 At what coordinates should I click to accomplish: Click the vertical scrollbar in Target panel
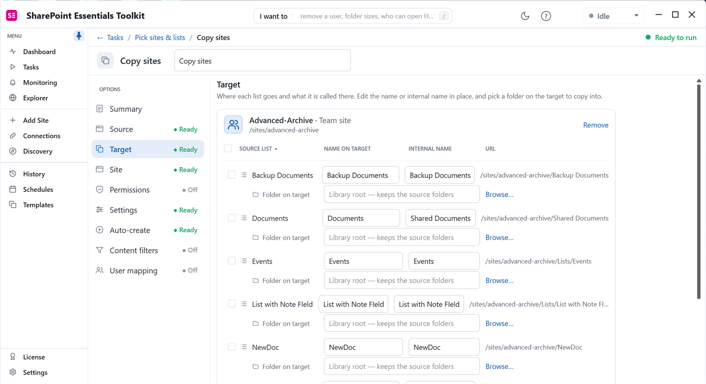pyautogui.click(x=699, y=192)
